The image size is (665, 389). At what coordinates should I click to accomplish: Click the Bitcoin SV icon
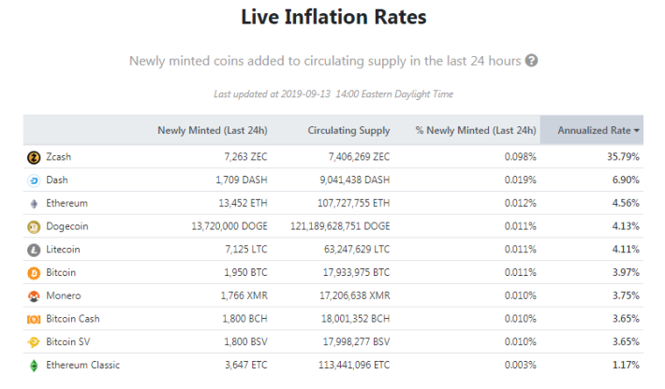click(x=34, y=342)
